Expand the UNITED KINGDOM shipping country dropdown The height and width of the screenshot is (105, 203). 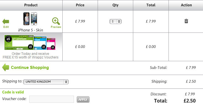(x=46, y=82)
